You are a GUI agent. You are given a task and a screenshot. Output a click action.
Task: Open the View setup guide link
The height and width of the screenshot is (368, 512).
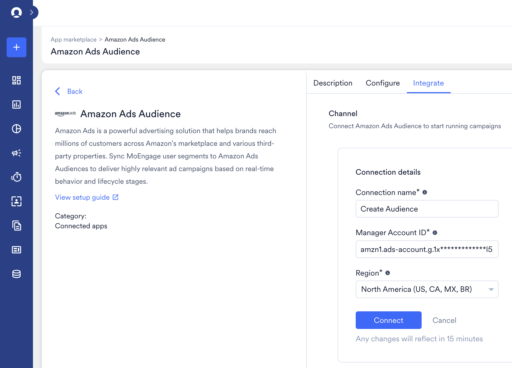(x=82, y=197)
